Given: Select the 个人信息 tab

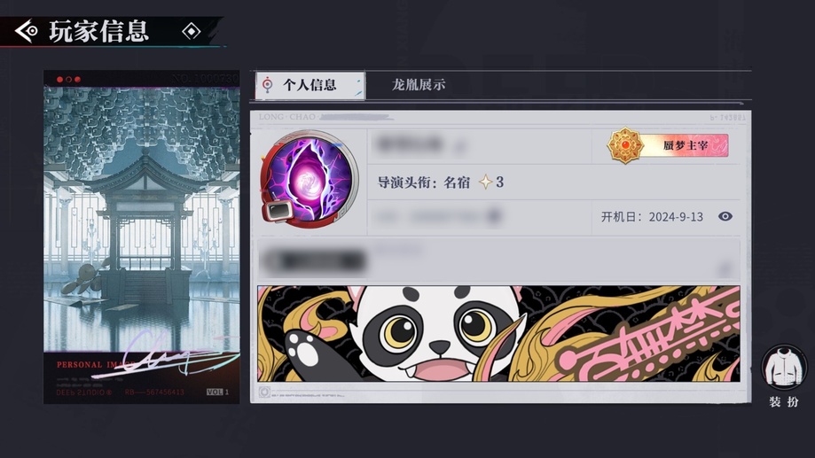Looking at the screenshot, I should pos(310,85).
